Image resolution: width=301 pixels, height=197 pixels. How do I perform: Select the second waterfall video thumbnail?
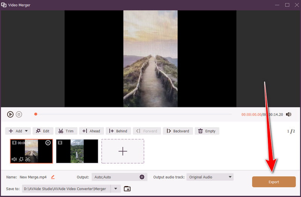[x=77, y=151]
